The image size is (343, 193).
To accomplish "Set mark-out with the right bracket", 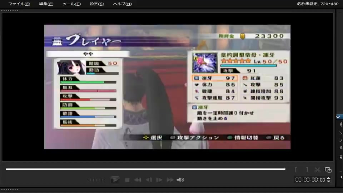I will pyautogui.click(x=307, y=170).
